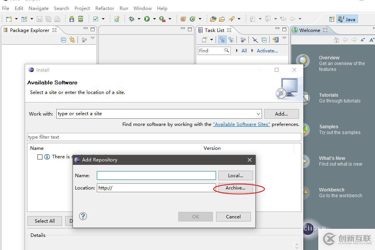Close the Add Repository dialog
This screenshot has width=375, height=250.
point(250,160)
